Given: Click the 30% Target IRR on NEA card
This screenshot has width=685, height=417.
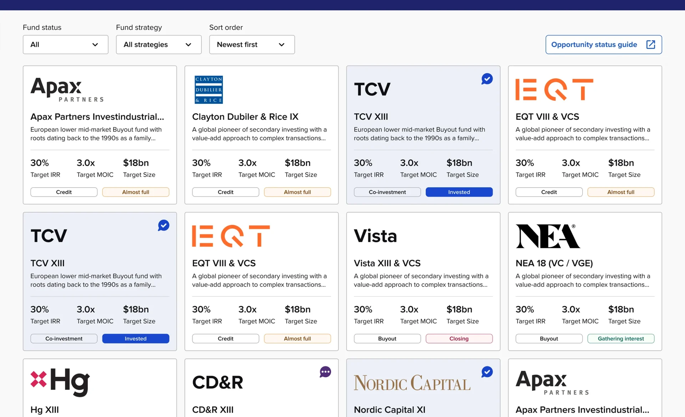Looking at the screenshot, I should (531, 315).
